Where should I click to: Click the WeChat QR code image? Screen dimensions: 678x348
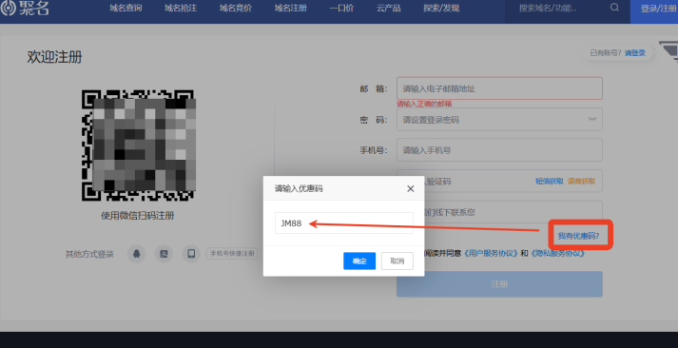click(x=138, y=145)
